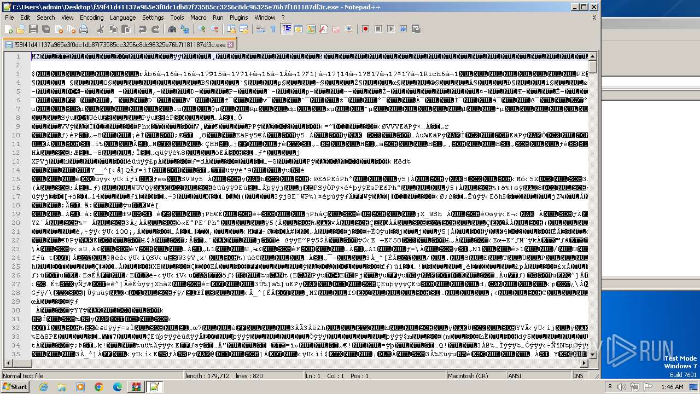700x394 pixels.
Task: Click vertical scrollbar down arrow
Action: (x=593, y=355)
